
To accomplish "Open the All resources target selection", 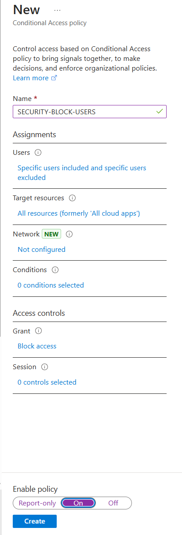I will click(x=79, y=213).
